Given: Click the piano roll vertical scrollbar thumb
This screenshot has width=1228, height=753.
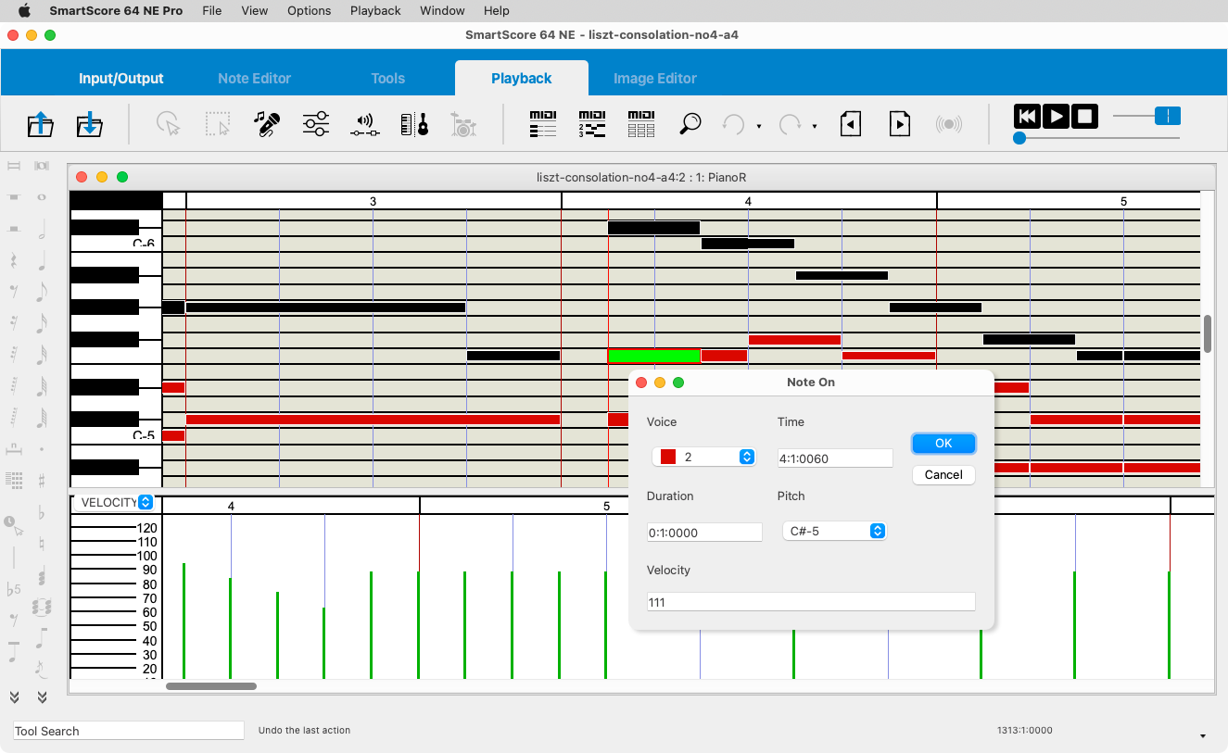Looking at the screenshot, I should coord(1208,333).
